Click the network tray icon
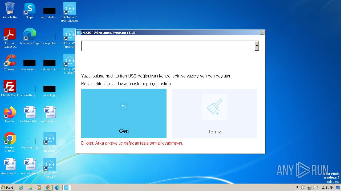Screen dimensions: 341x191 tap(309, 188)
